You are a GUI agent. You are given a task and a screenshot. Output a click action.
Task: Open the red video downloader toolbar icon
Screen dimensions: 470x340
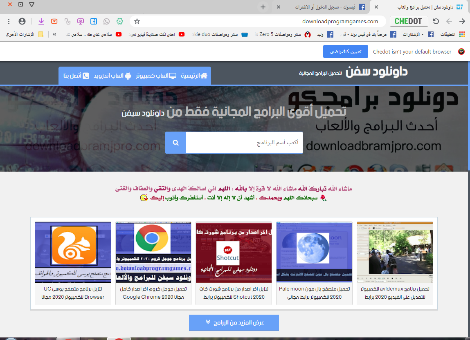54,21
